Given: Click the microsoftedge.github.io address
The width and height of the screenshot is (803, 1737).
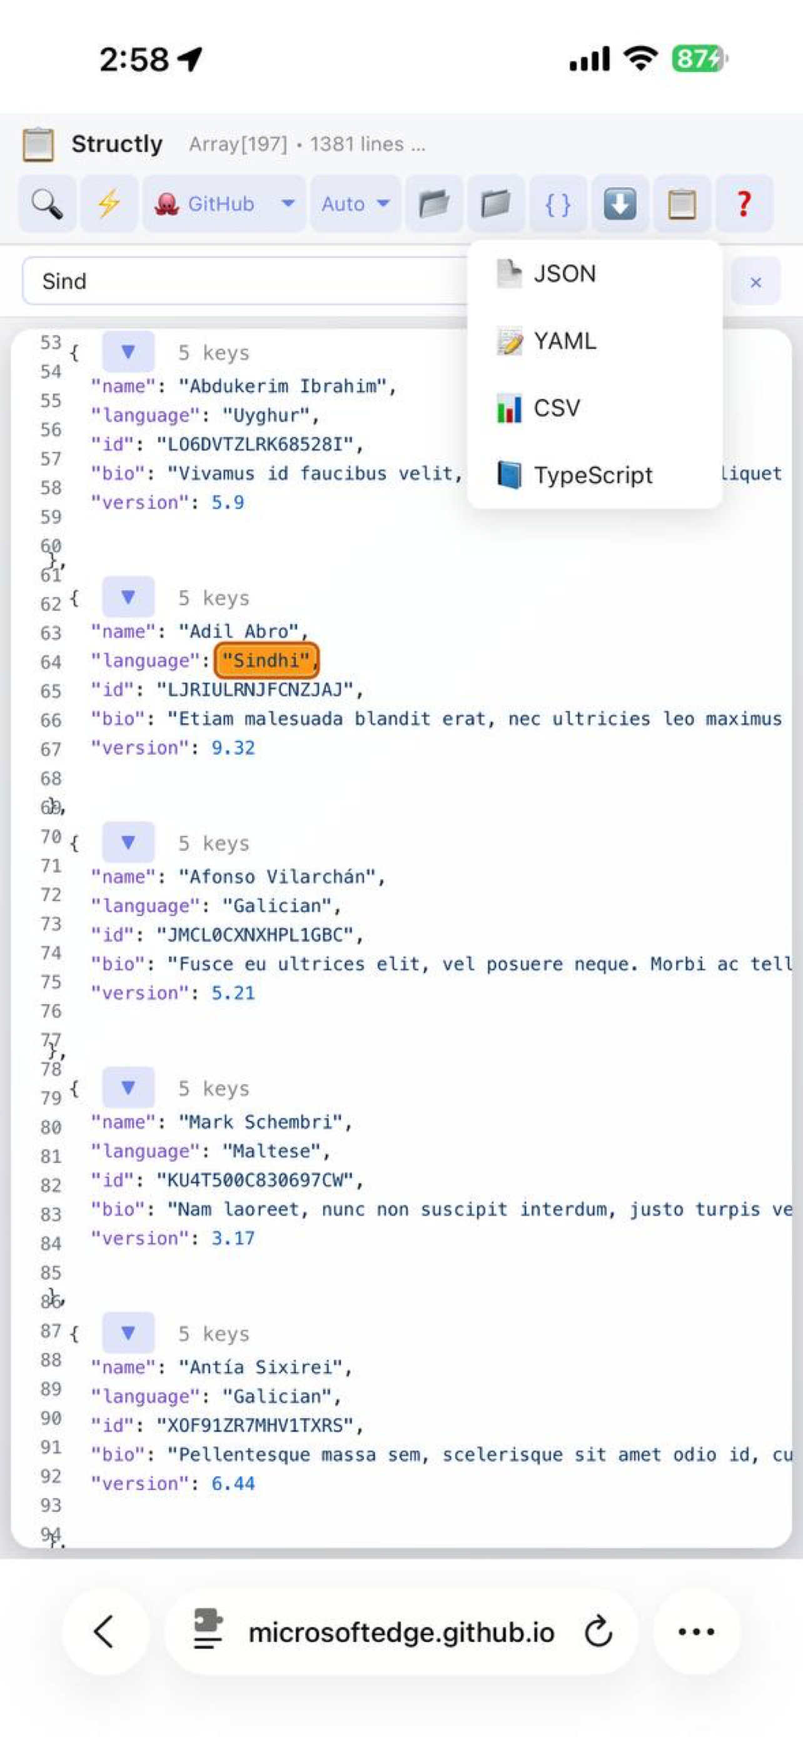Looking at the screenshot, I should point(401,1633).
